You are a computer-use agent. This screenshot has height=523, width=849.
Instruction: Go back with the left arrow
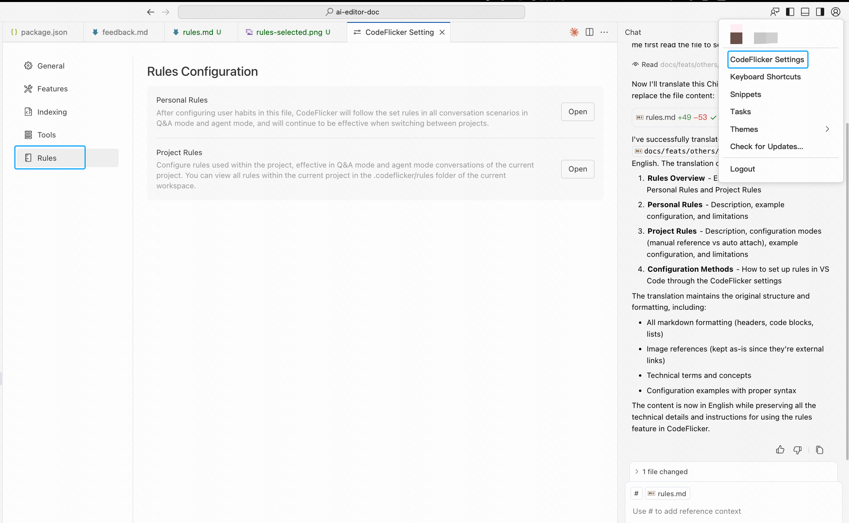151,12
